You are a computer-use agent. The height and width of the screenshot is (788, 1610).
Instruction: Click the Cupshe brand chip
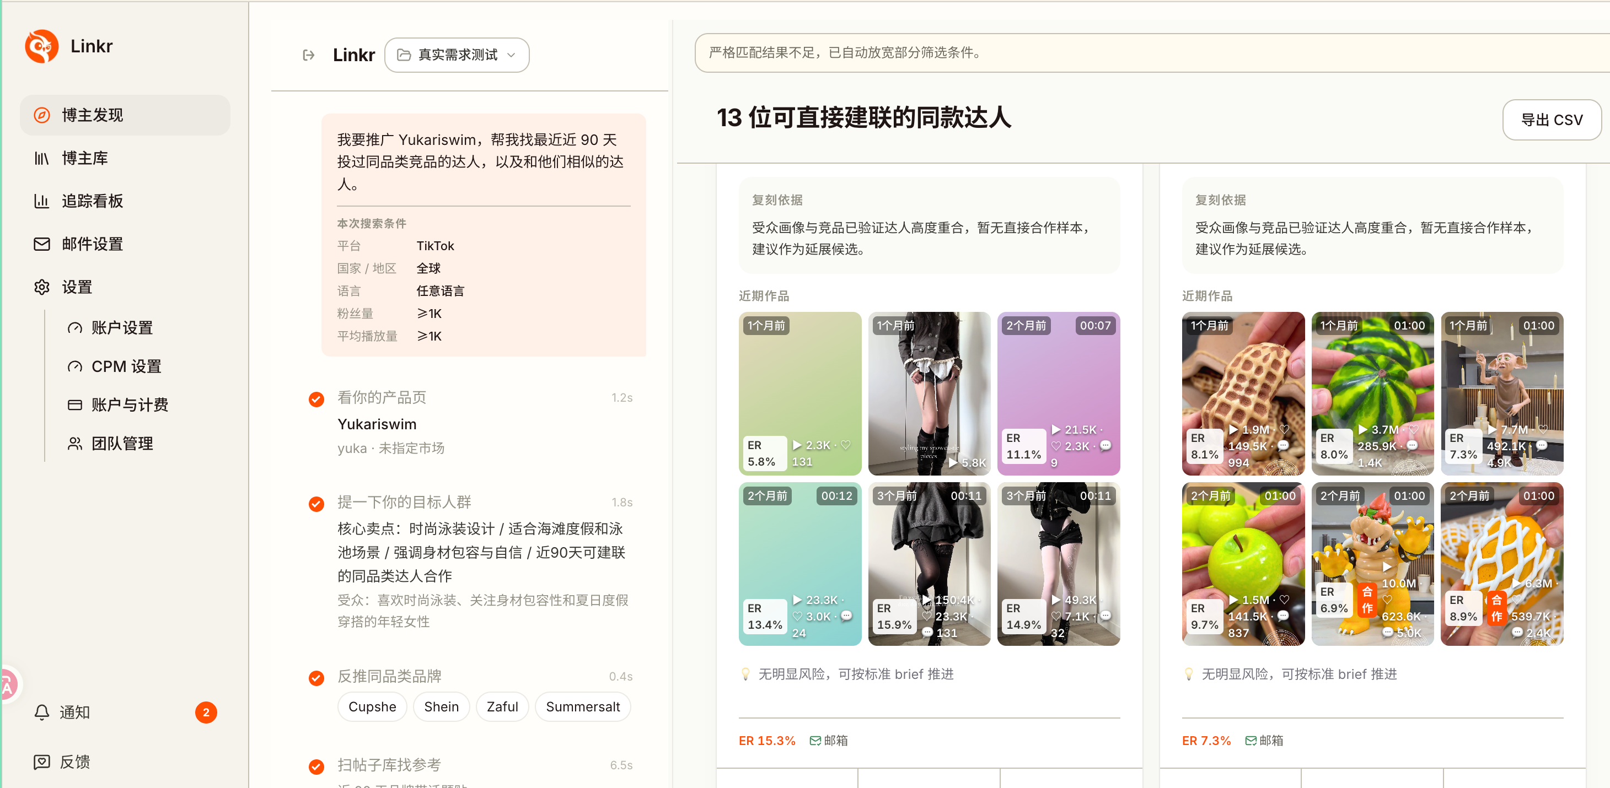click(373, 707)
